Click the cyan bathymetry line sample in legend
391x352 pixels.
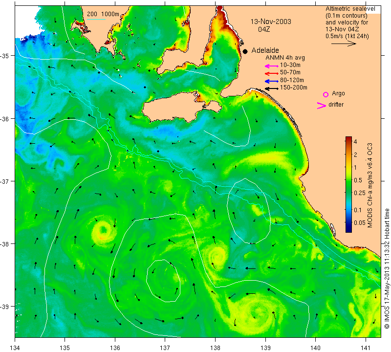click(x=96, y=19)
